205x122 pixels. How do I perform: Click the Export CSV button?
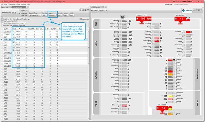pyautogui.click(x=84, y=19)
